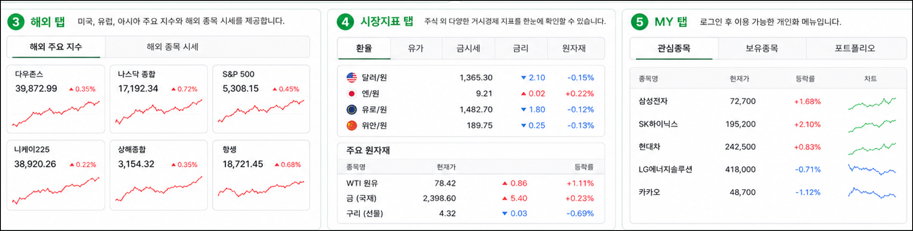The height and width of the screenshot is (231, 913).
Task: Click the Japan flag icon for 엔/원
Action: point(352,94)
